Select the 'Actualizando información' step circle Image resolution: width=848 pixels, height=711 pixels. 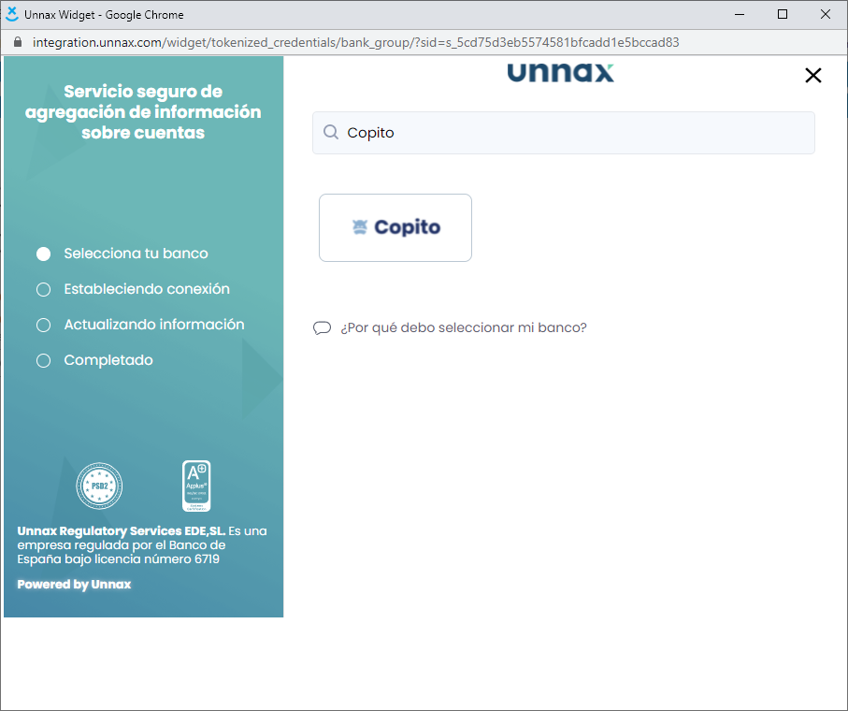click(43, 325)
